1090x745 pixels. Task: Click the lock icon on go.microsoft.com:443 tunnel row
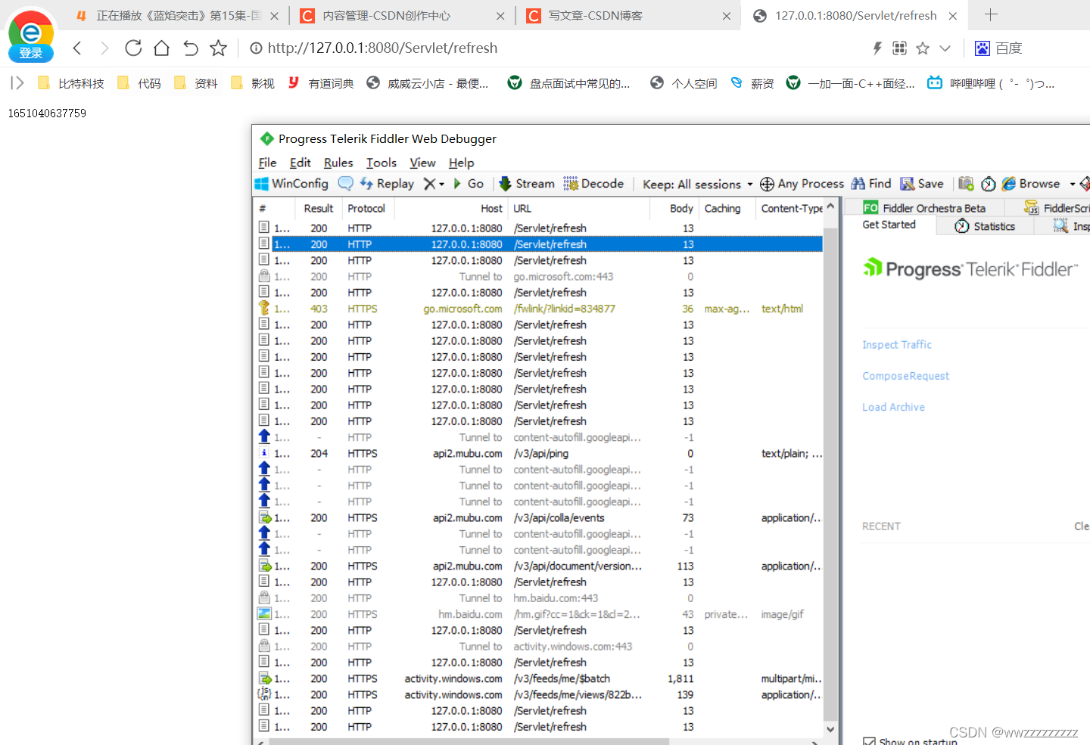coord(264,276)
